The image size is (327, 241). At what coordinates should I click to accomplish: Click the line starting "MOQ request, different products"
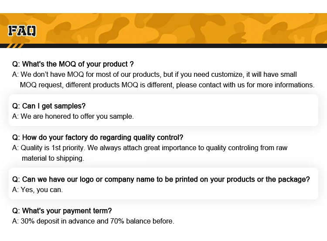click(167, 85)
